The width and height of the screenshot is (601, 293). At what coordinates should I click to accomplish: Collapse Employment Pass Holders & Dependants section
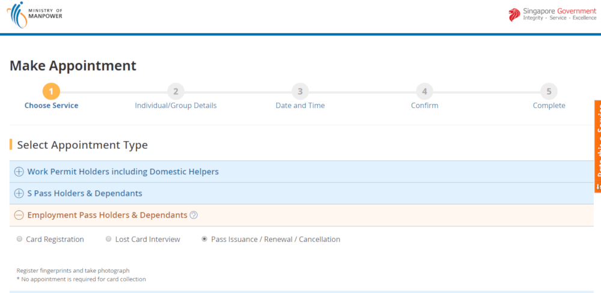[107, 215]
